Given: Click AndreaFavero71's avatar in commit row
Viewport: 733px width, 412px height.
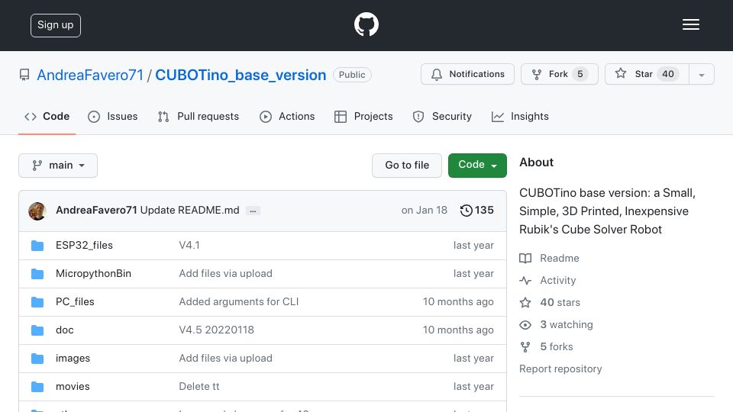Looking at the screenshot, I should (37, 211).
